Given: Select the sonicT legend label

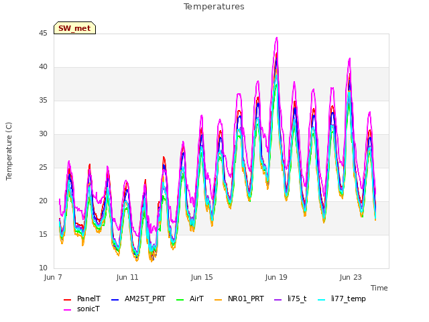Looking at the screenshot, I should pyautogui.click(x=88, y=309).
